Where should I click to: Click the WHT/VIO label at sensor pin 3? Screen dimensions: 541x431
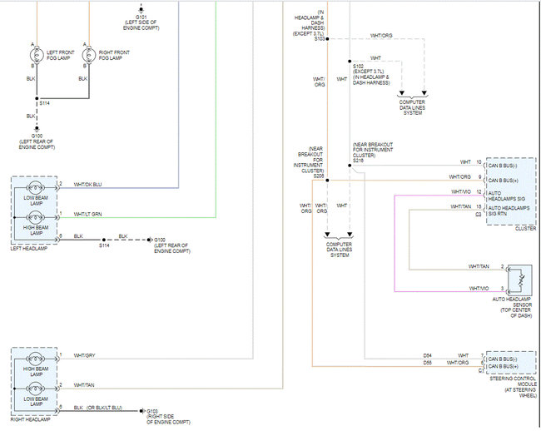point(479,289)
